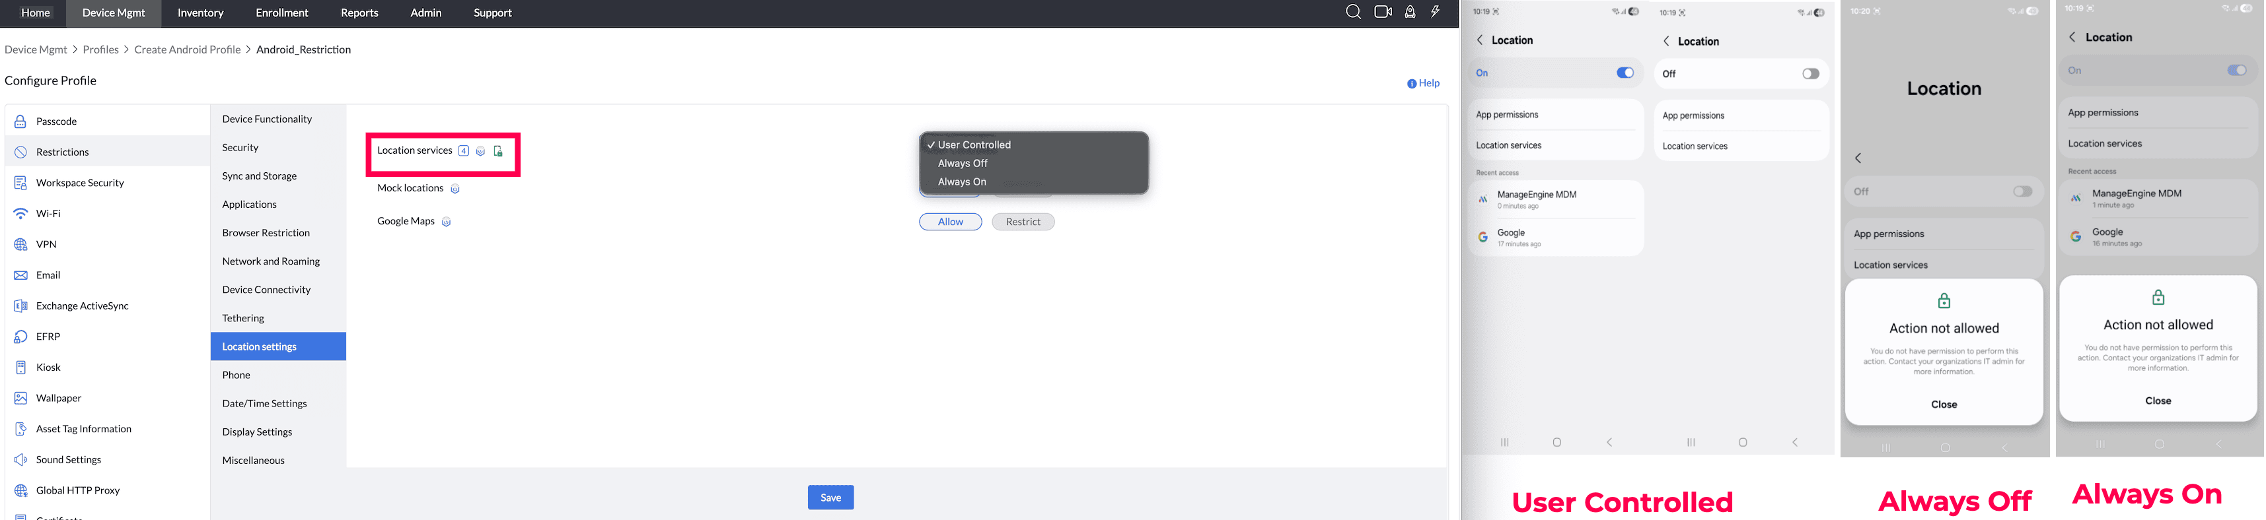This screenshot has width=2266, height=520.
Task: Set Google Maps to Restrict
Action: [x=1023, y=222]
